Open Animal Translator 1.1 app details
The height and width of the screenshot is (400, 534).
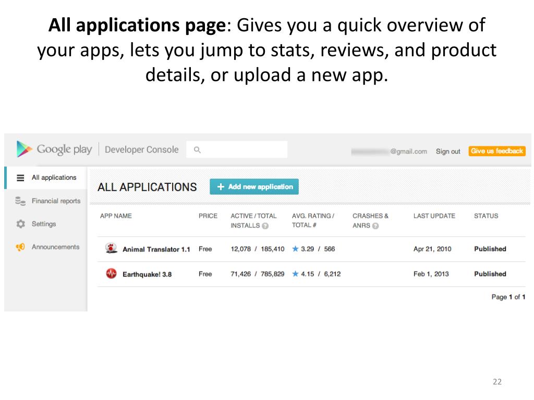tap(156, 249)
